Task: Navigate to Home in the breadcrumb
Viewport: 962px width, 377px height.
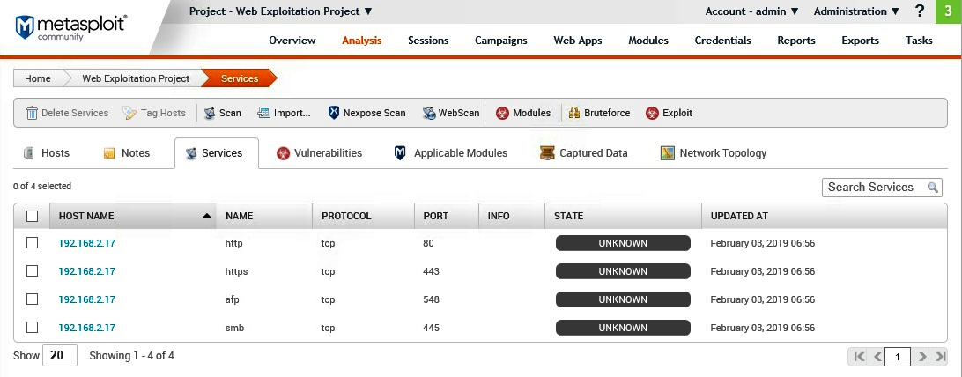Action: point(37,78)
